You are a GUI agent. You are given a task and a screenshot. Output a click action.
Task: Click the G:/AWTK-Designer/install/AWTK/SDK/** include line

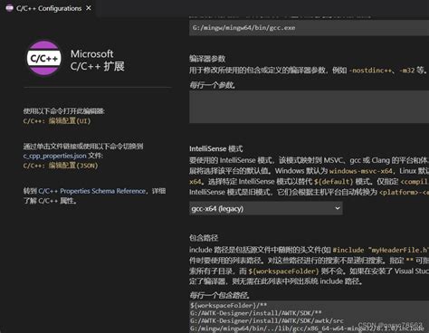[x=256, y=313]
